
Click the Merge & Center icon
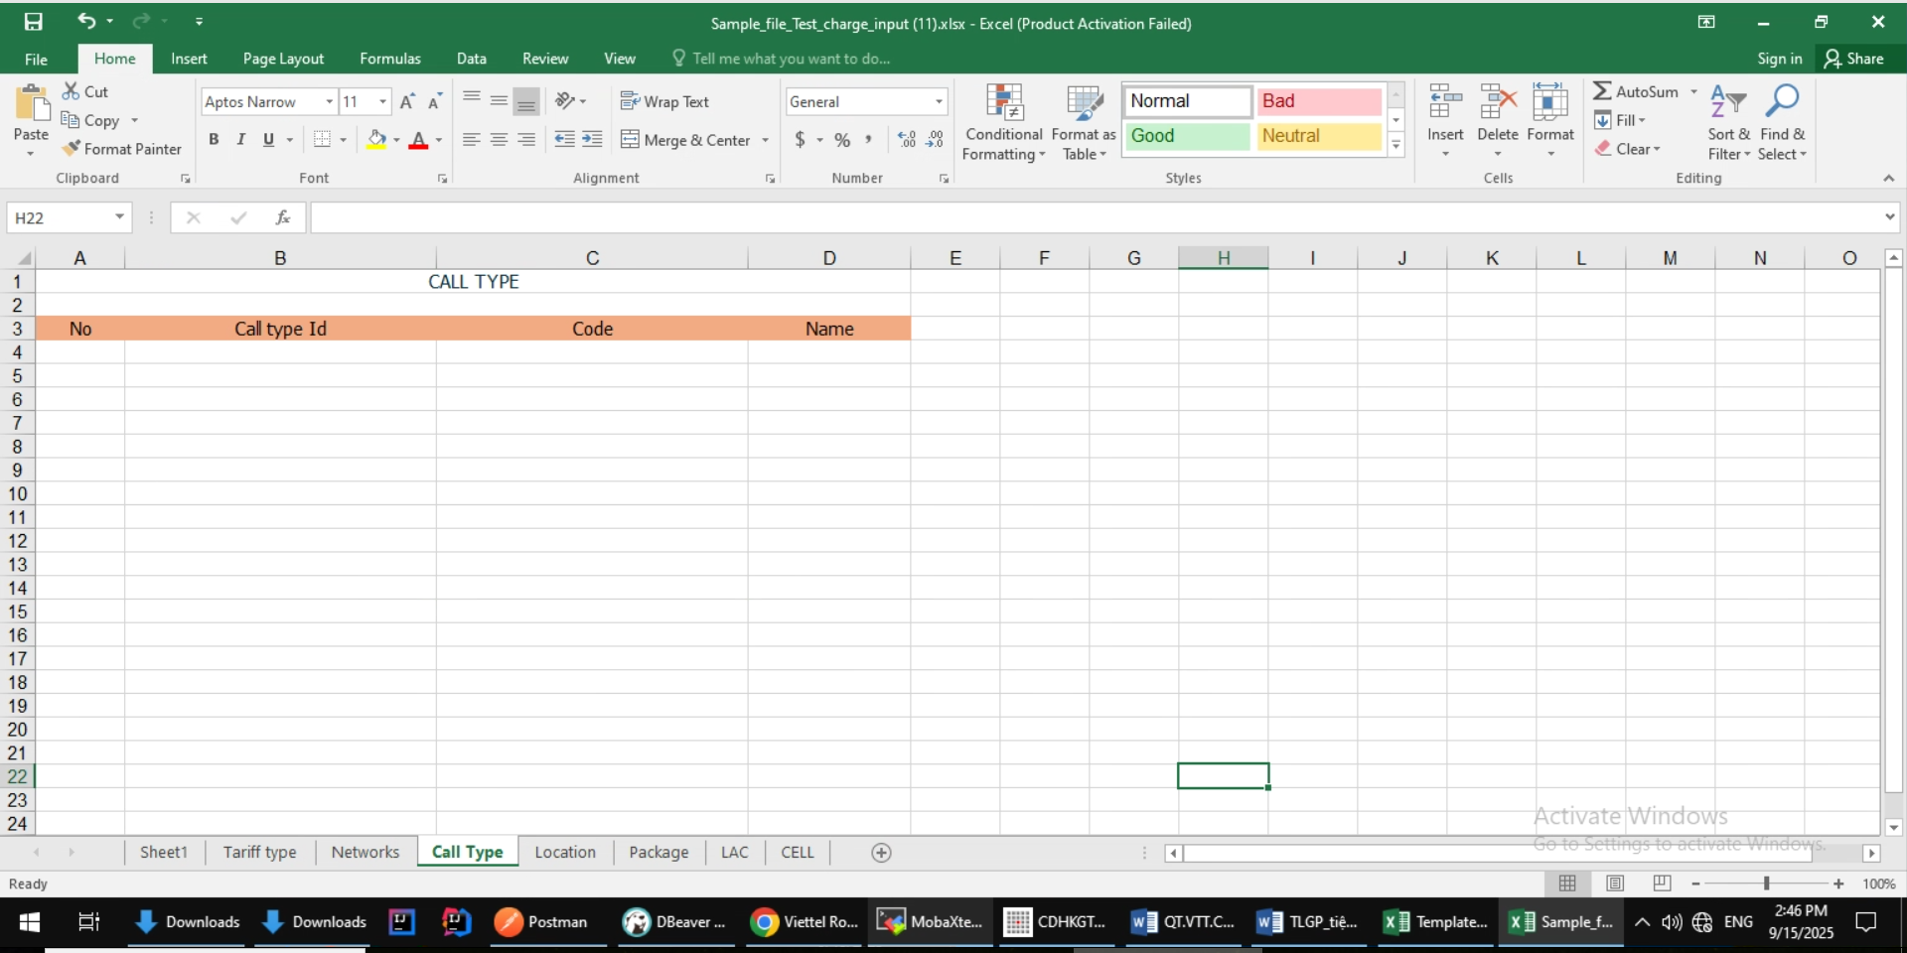pos(630,140)
